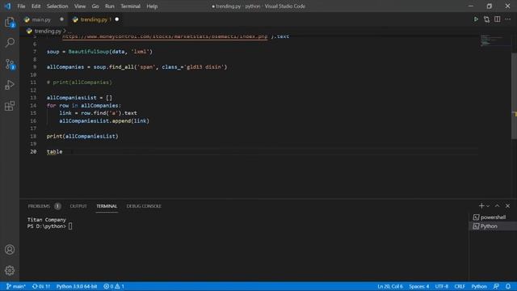The width and height of the screenshot is (517, 291).
Task: Click the line number 14 gutter
Action: tap(33, 106)
